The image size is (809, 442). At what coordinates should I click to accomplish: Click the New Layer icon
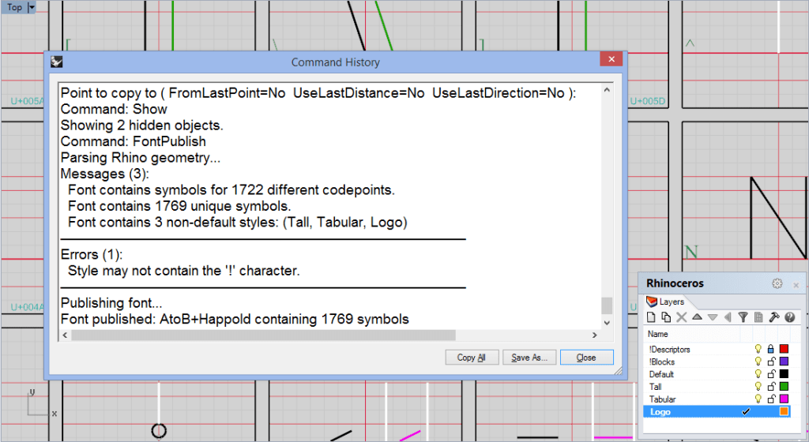[x=651, y=317]
